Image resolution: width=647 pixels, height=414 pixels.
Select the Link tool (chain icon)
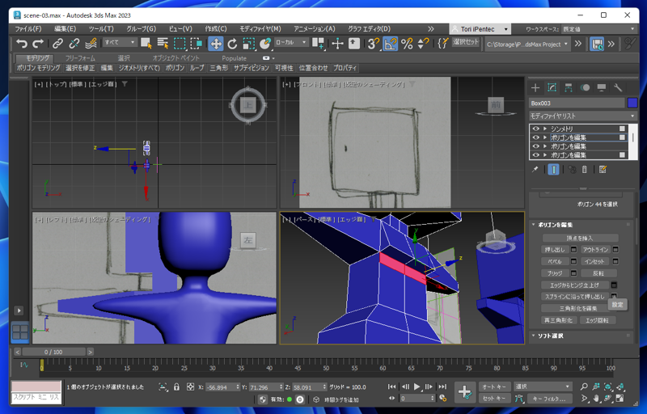click(57, 44)
